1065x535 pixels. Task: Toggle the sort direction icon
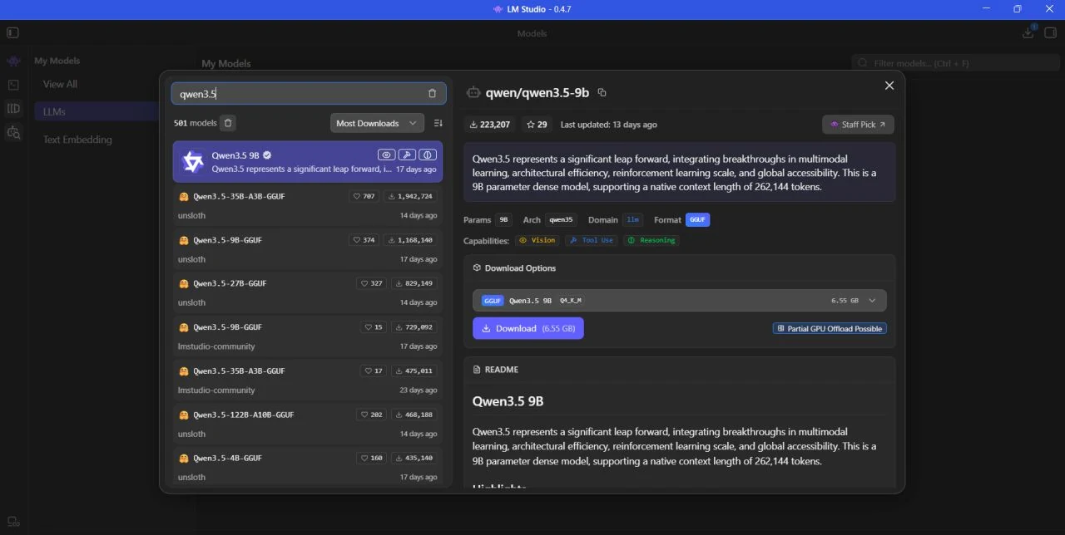pyautogui.click(x=438, y=123)
